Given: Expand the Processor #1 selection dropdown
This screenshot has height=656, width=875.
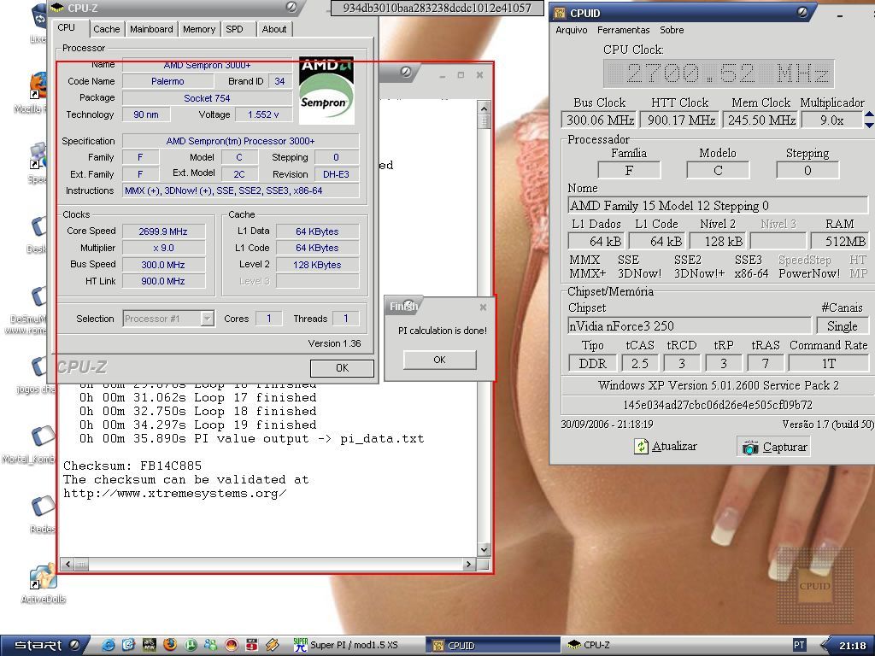Looking at the screenshot, I should tap(207, 319).
